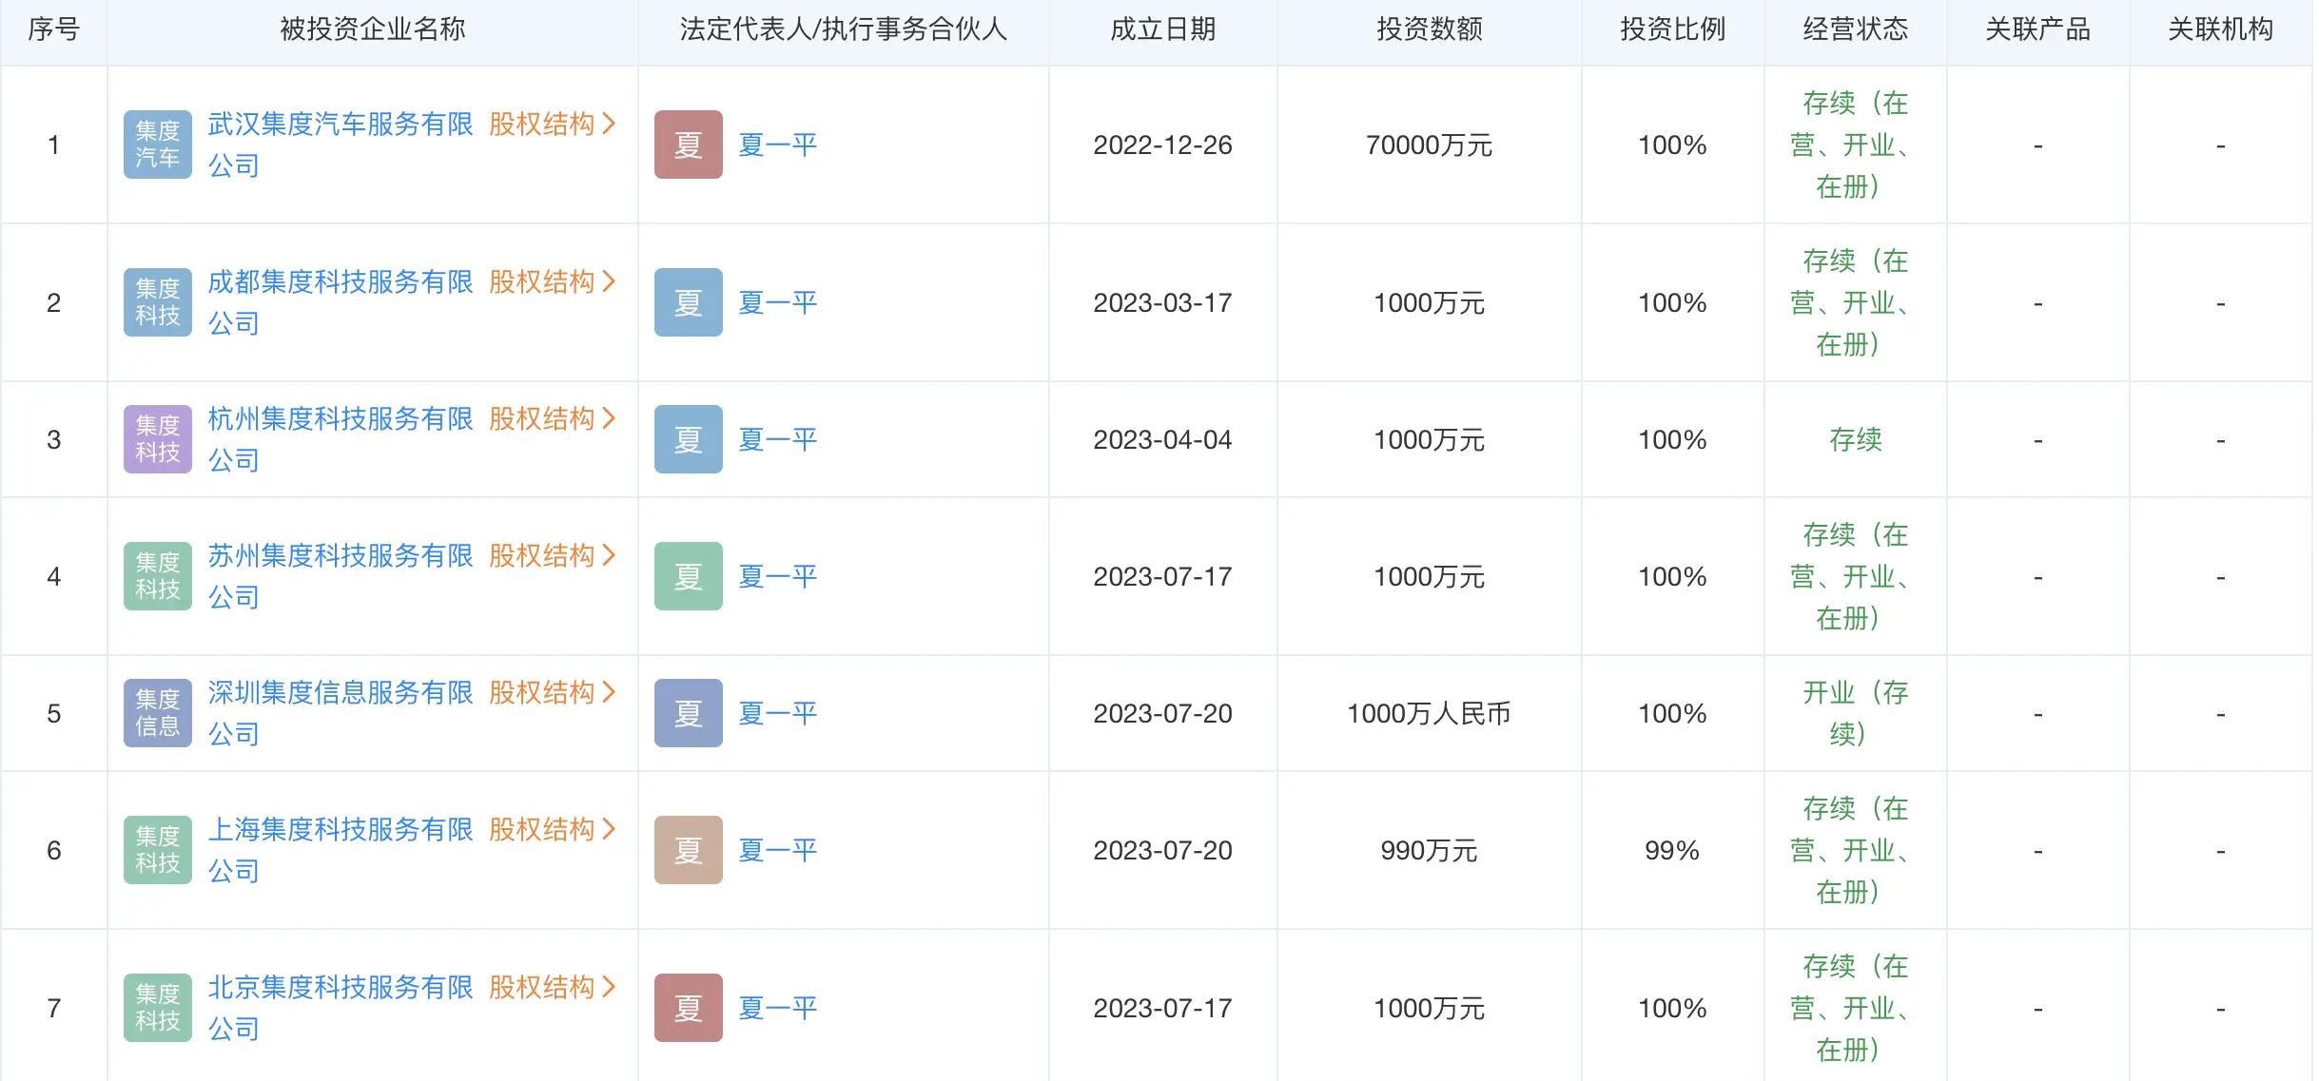2319x1081 pixels.
Task: Expand 股权结构 for 成都集度科技服务有限公司
Action: click(553, 281)
